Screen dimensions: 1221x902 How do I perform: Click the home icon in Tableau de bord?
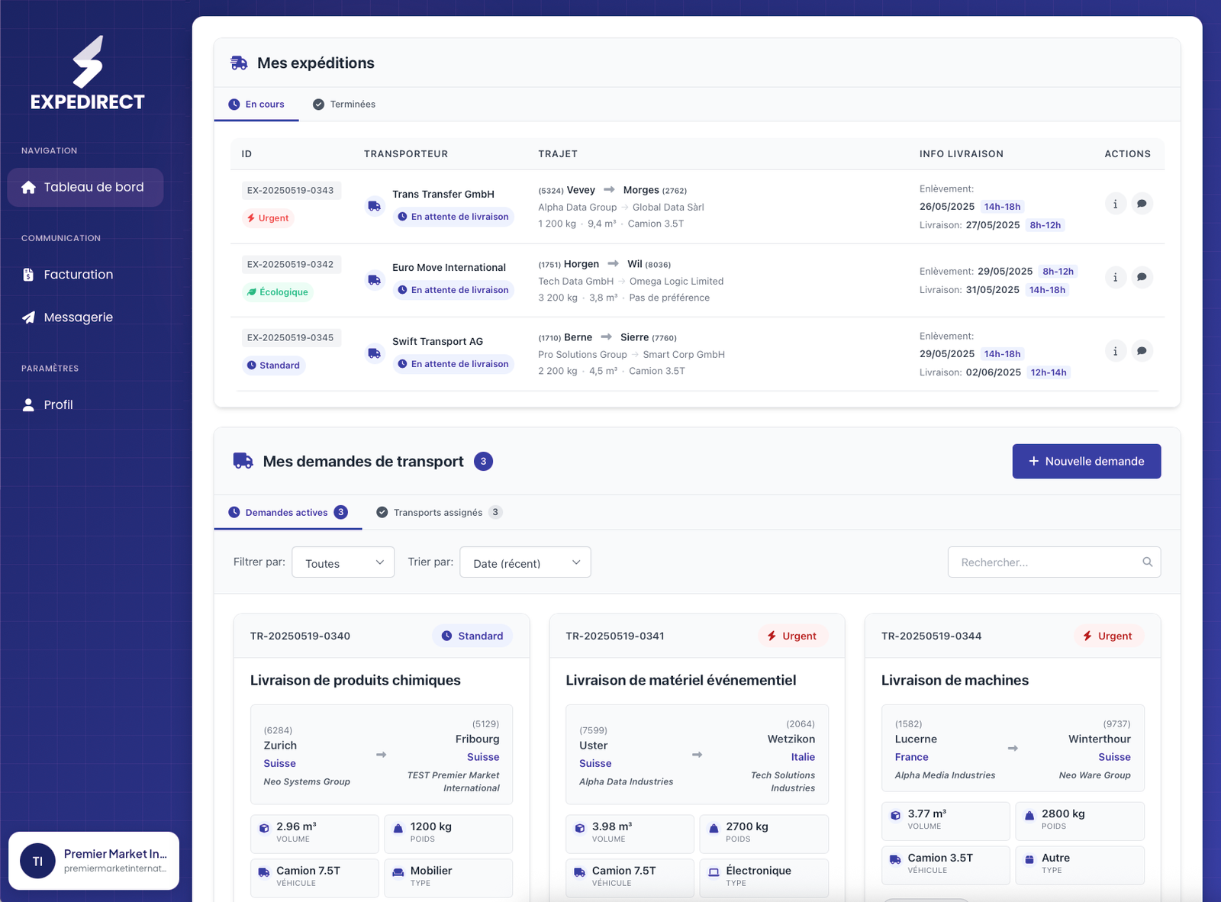(x=28, y=188)
